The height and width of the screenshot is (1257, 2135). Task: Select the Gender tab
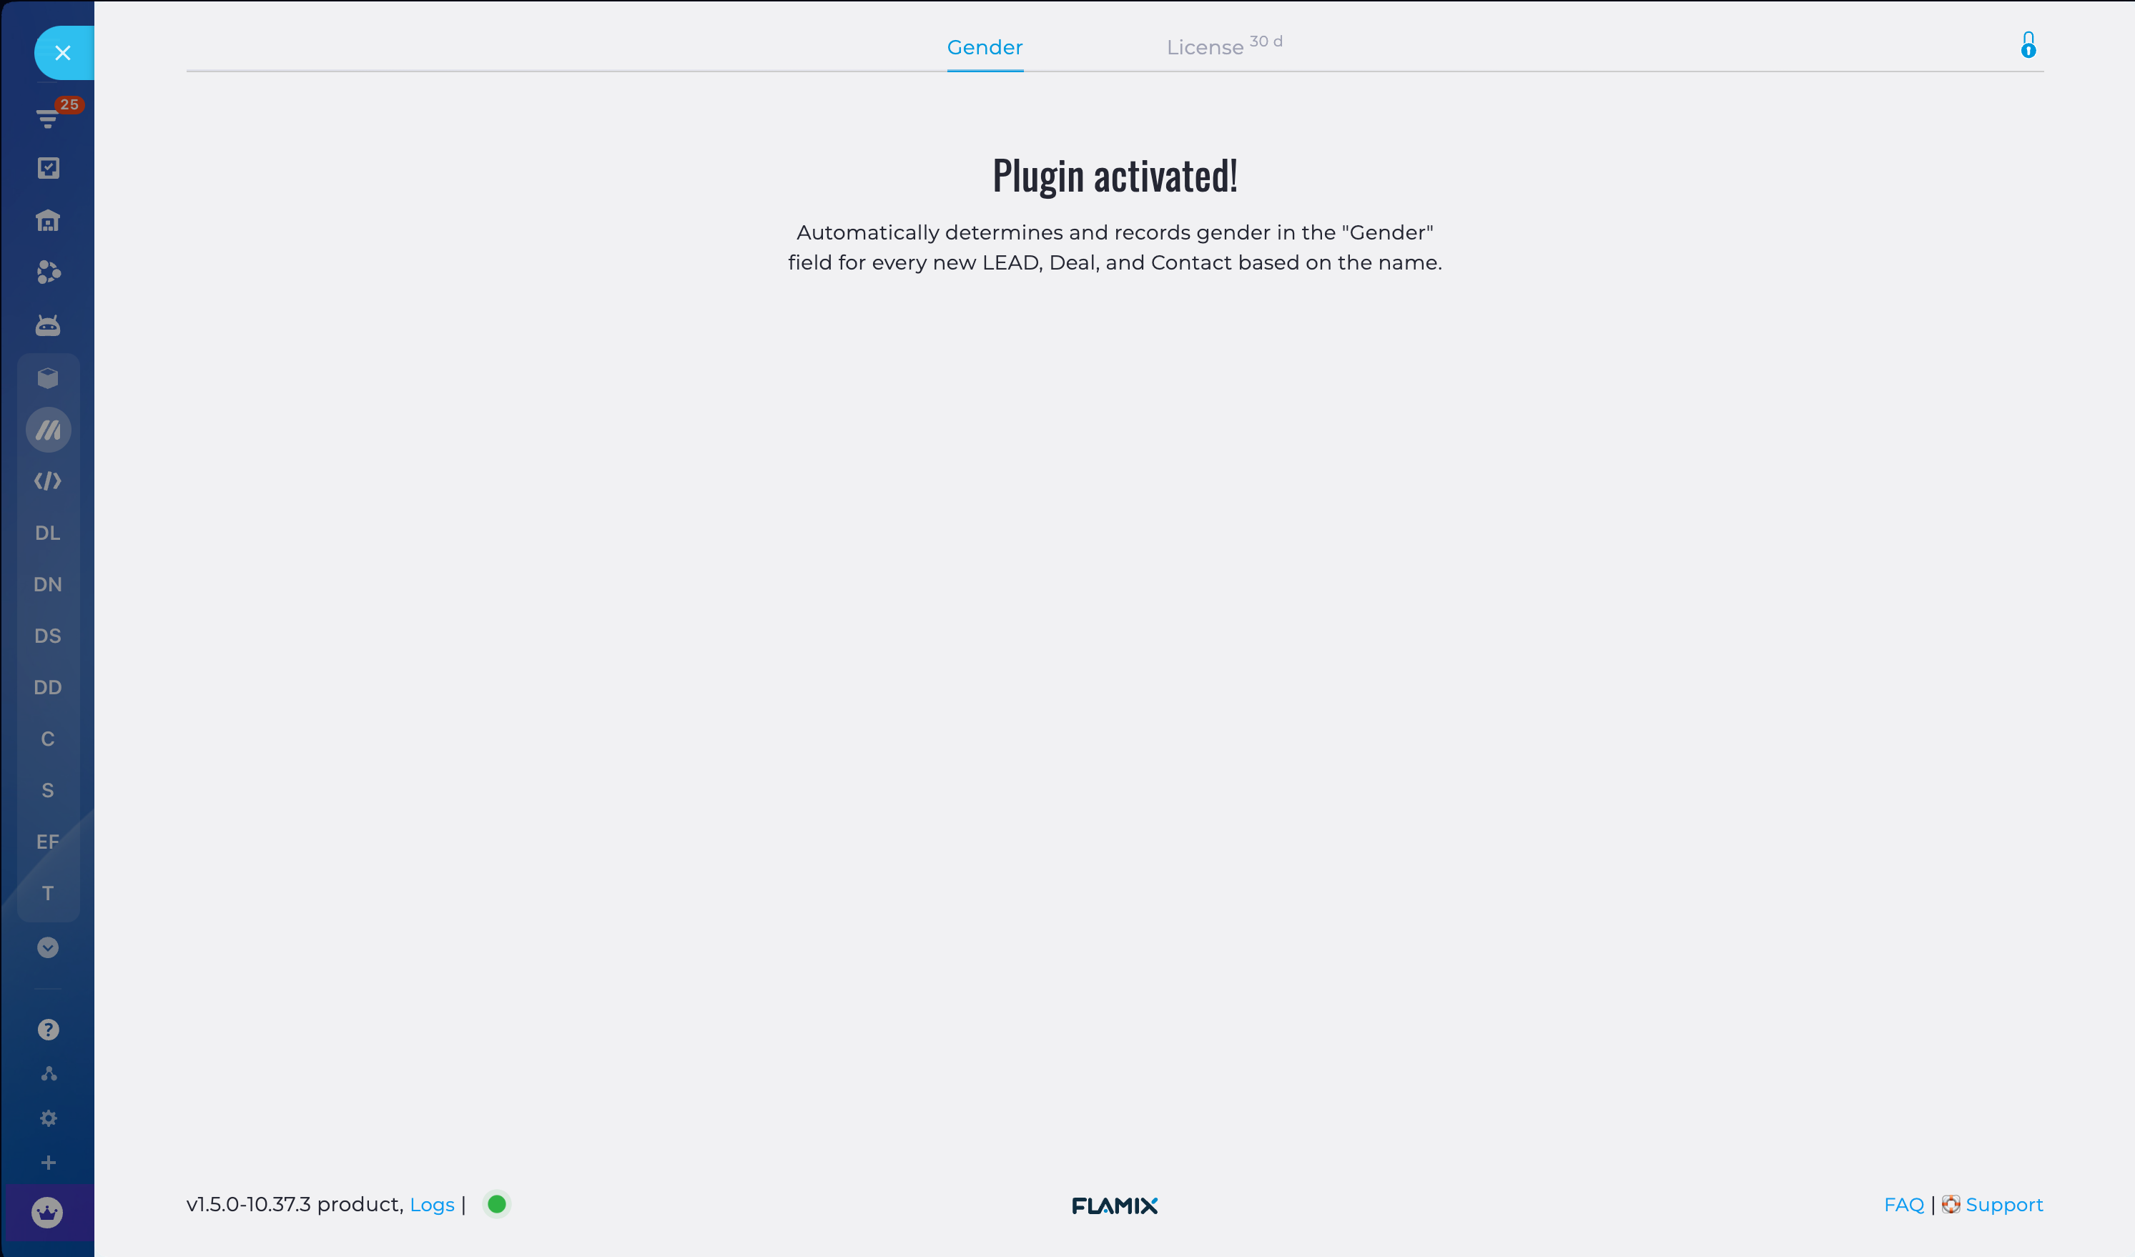(985, 47)
